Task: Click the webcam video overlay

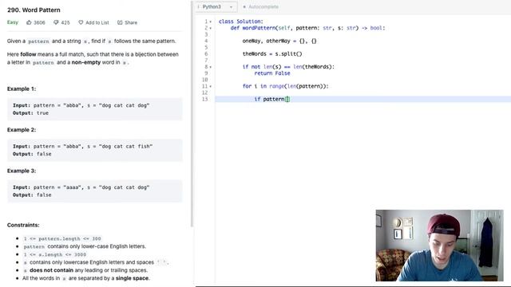Action: 439,246
